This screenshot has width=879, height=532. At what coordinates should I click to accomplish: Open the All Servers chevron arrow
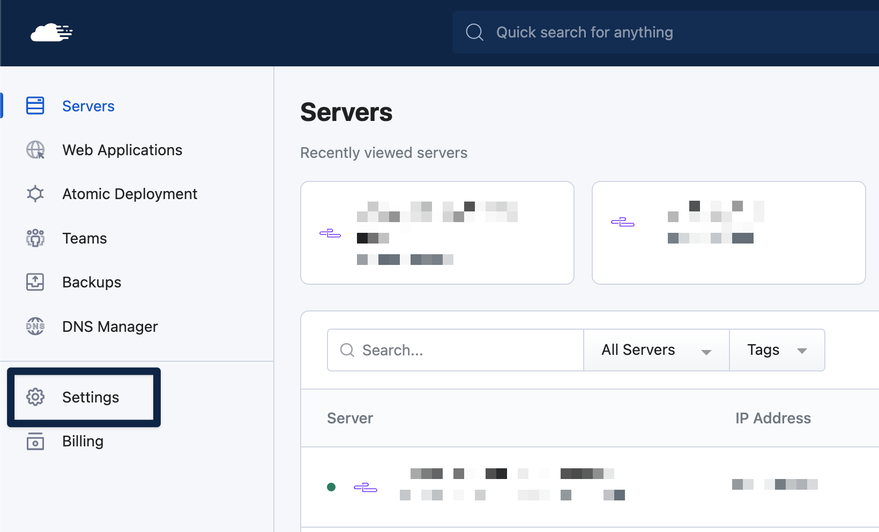click(706, 351)
